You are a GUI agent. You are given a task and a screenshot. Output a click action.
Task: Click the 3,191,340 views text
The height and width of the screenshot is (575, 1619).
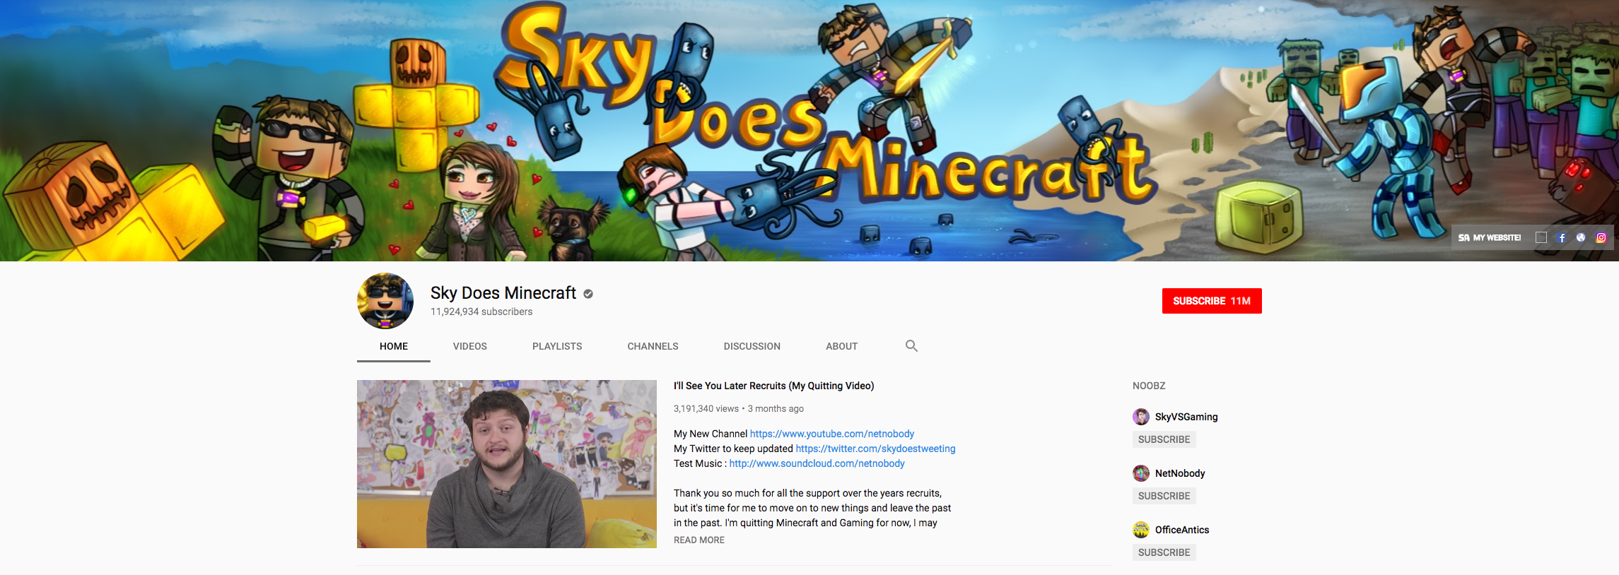click(x=706, y=409)
